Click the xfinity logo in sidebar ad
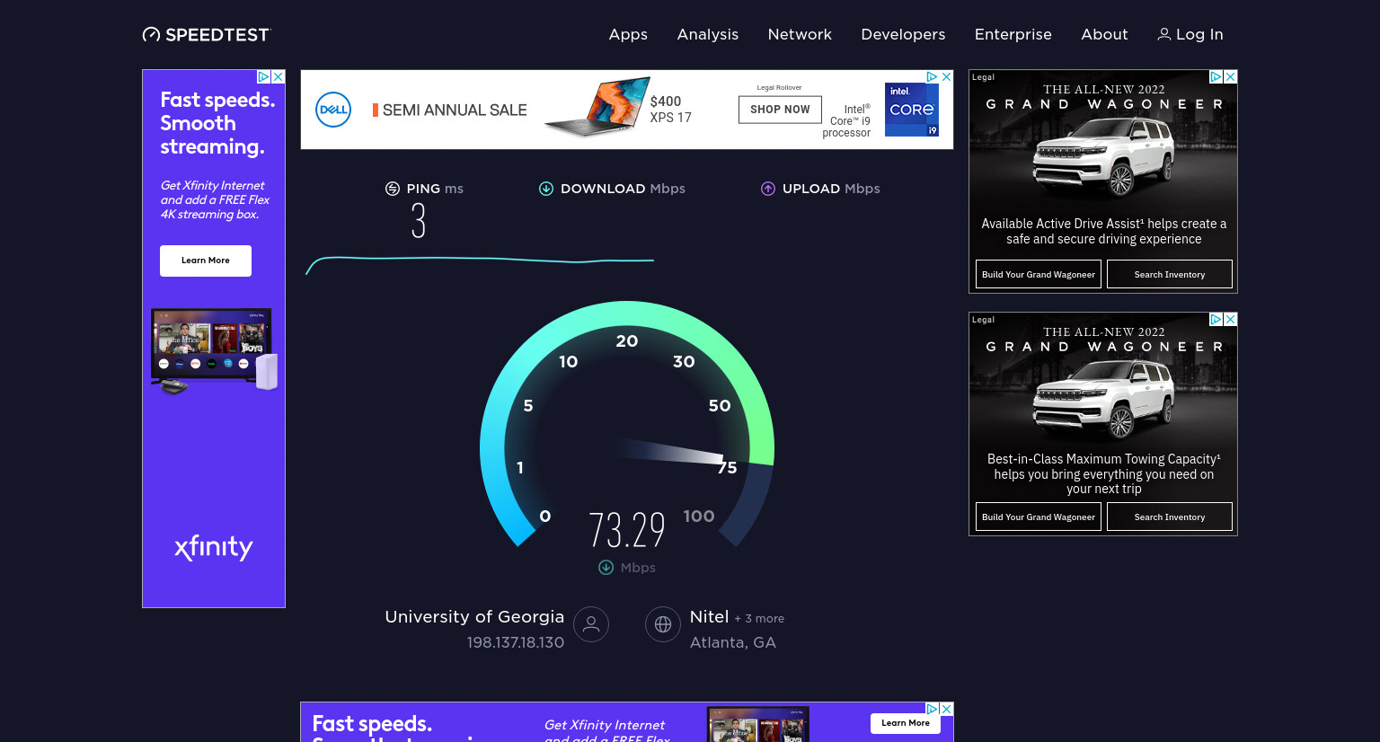This screenshot has width=1380, height=742. (214, 547)
